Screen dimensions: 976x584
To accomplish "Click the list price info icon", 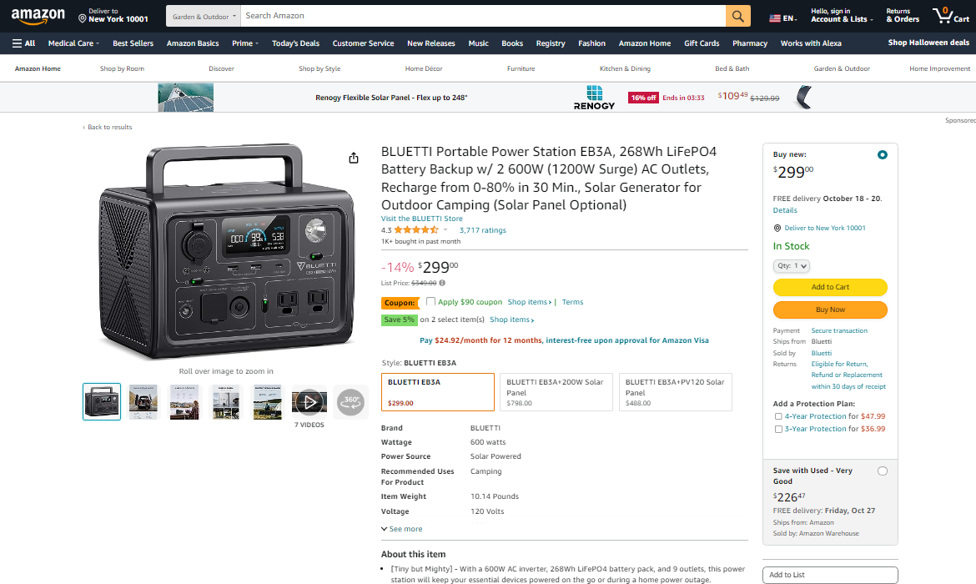I will click(442, 283).
